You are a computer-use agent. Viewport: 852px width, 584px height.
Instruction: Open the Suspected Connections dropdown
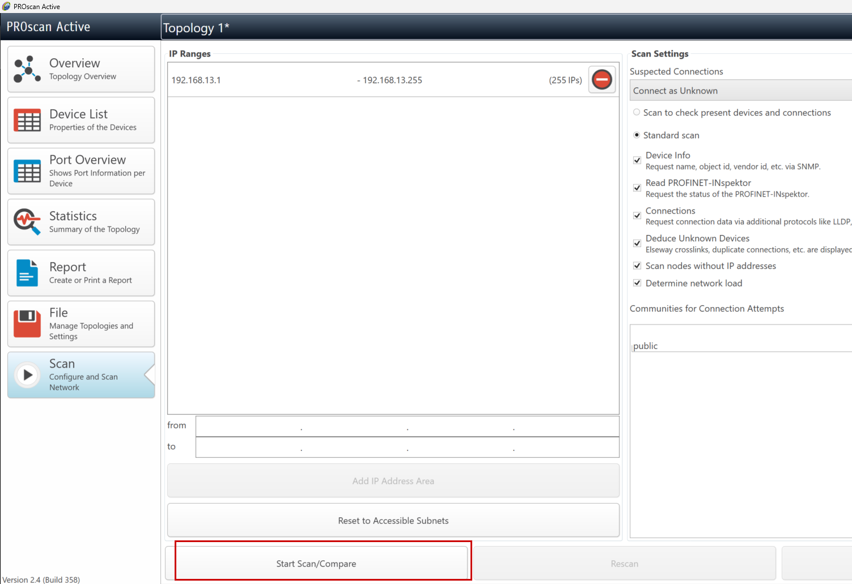click(x=741, y=91)
